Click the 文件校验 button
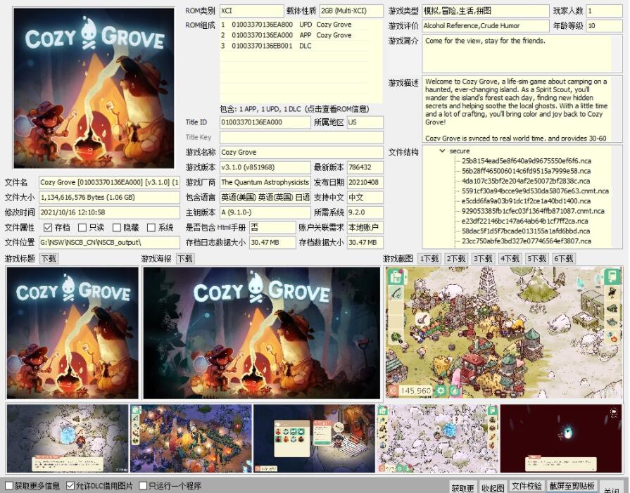630x493 pixels. click(x=527, y=486)
